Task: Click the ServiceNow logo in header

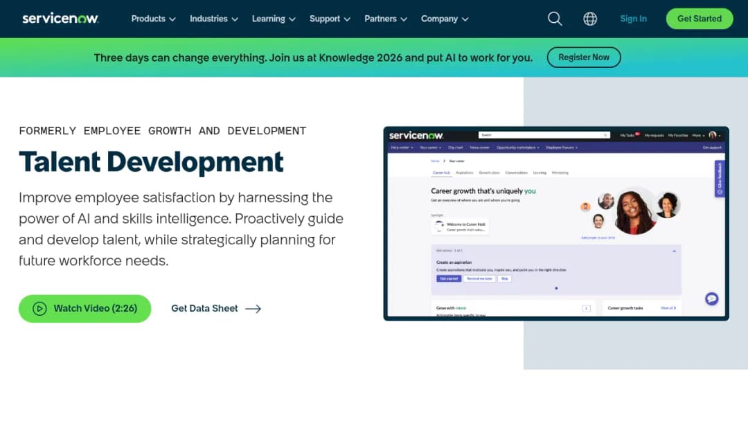Action: click(60, 19)
